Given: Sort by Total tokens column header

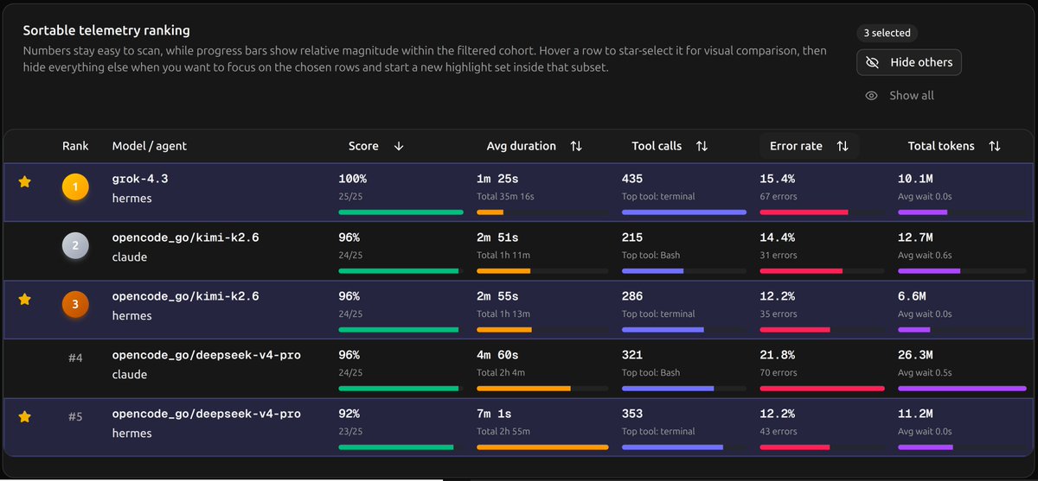Looking at the screenshot, I should [954, 146].
